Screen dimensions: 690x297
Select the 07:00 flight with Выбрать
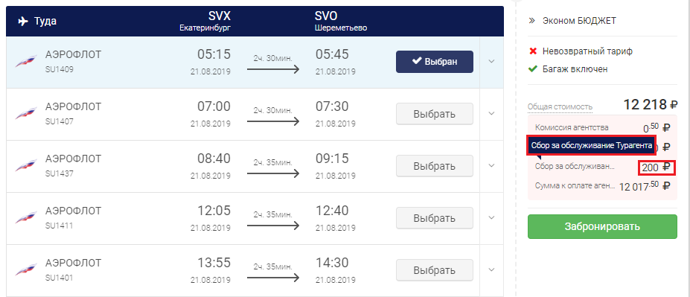[435, 114]
